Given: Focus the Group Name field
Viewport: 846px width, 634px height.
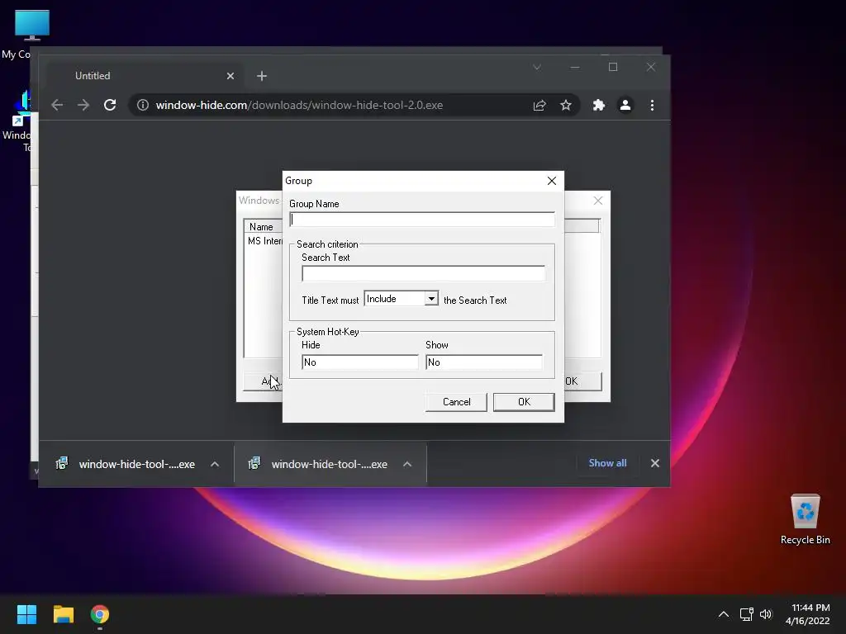Looking at the screenshot, I should point(422,220).
